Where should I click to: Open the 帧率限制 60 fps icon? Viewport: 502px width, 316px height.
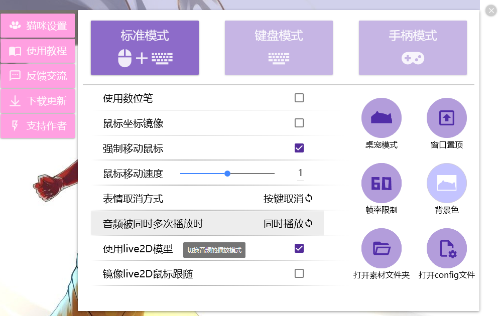[x=381, y=183]
